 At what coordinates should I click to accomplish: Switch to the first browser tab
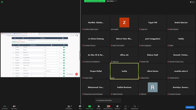pos(7,34)
